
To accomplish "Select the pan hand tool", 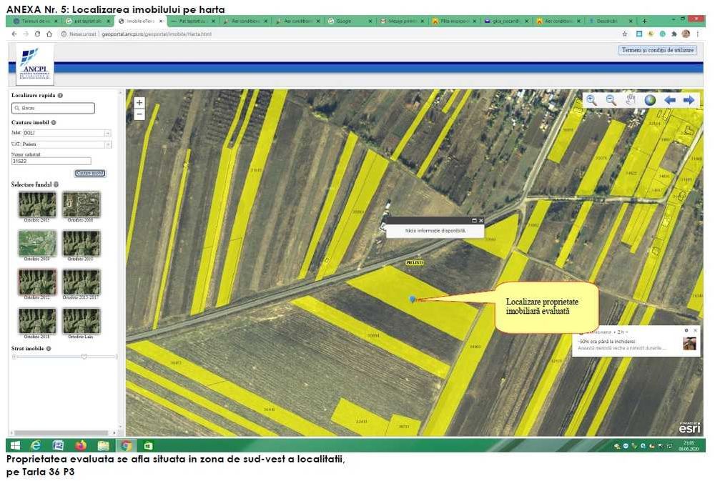I will (631, 100).
